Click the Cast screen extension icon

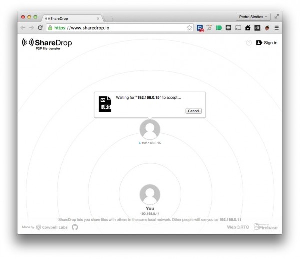[x=238, y=28]
